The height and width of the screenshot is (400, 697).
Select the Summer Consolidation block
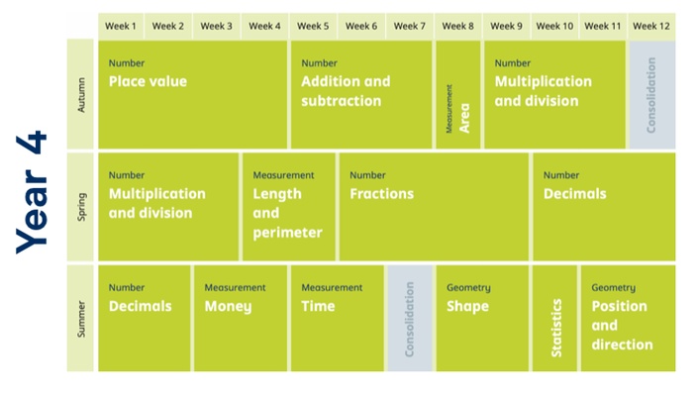410,318
